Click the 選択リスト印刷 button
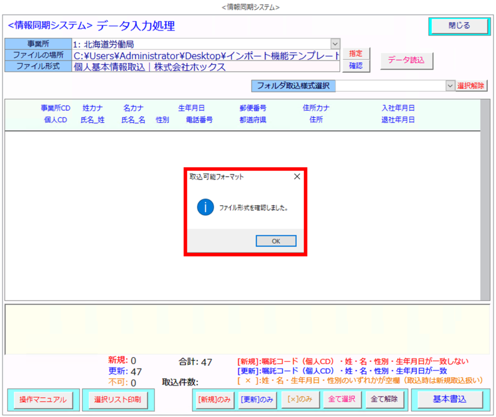The height and width of the screenshot is (417, 496). click(x=118, y=400)
